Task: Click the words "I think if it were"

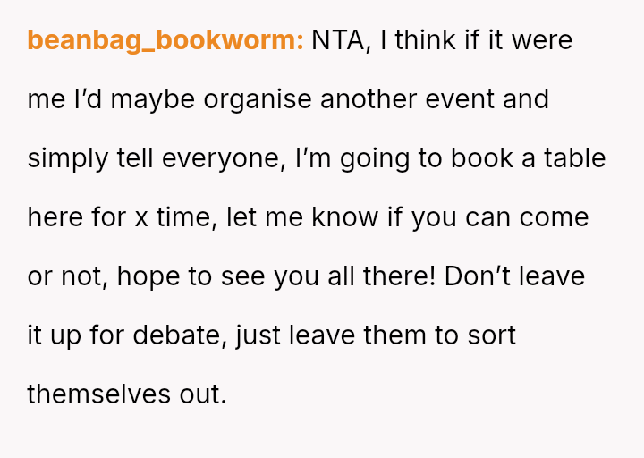Action: click(477, 40)
